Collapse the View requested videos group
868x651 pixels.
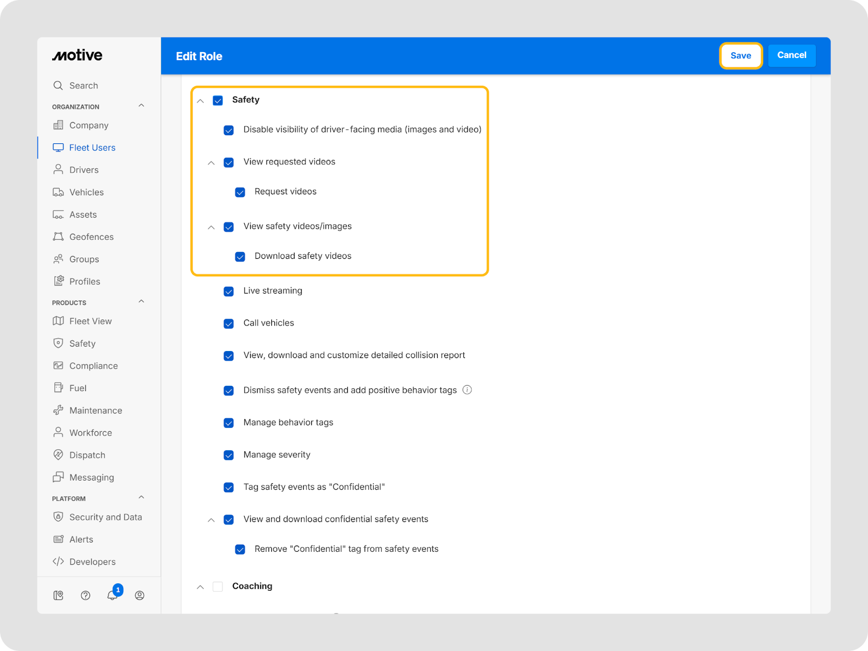pyautogui.click(x=212, y=163)
